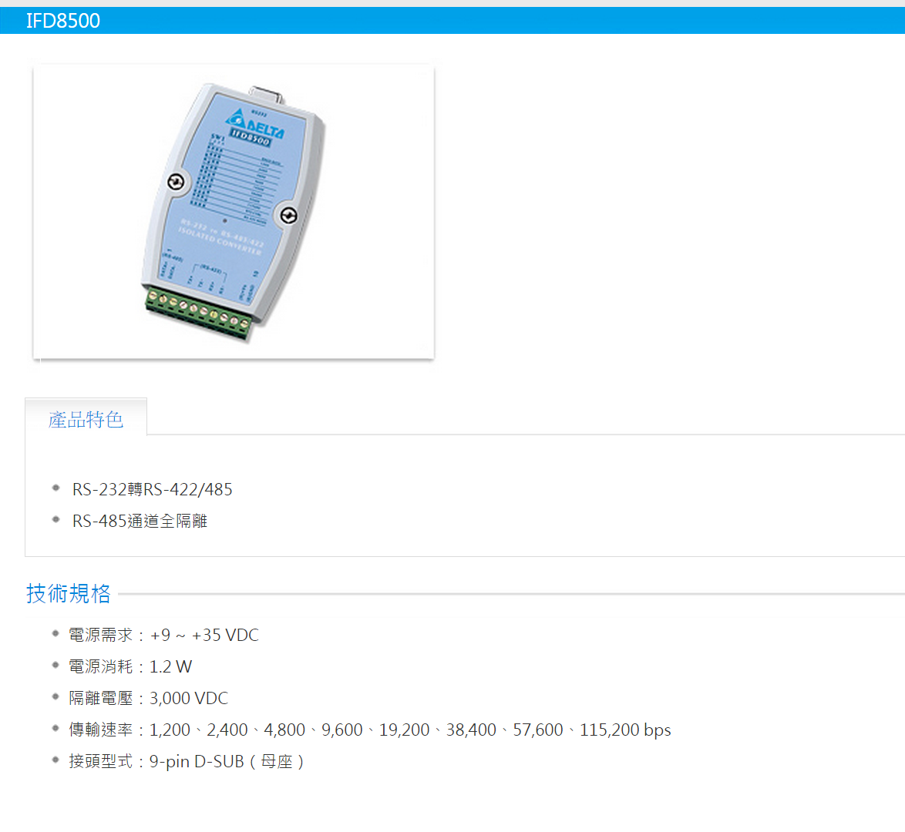Click the 接頭型式 9-pin D-SUB line
The width and height of the screenshot is (905, 832).
click(x=187, y=762)
